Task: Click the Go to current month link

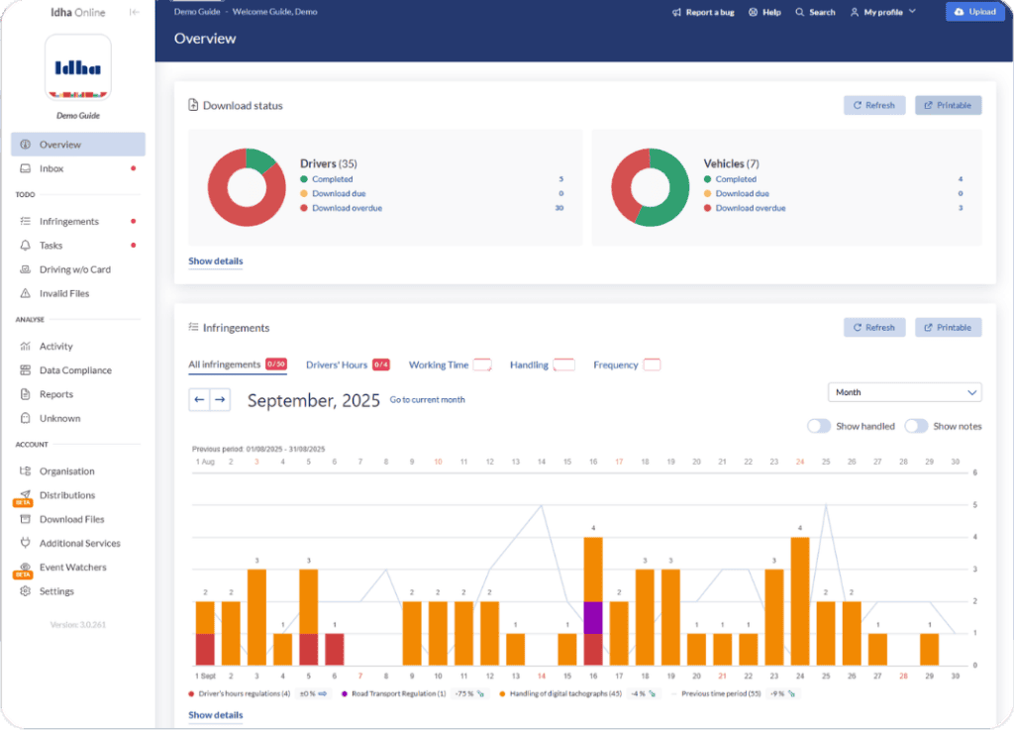Action: (x=428, y=399)
